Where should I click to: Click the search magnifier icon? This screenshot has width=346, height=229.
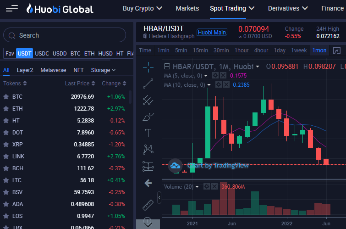click(12, 36)
